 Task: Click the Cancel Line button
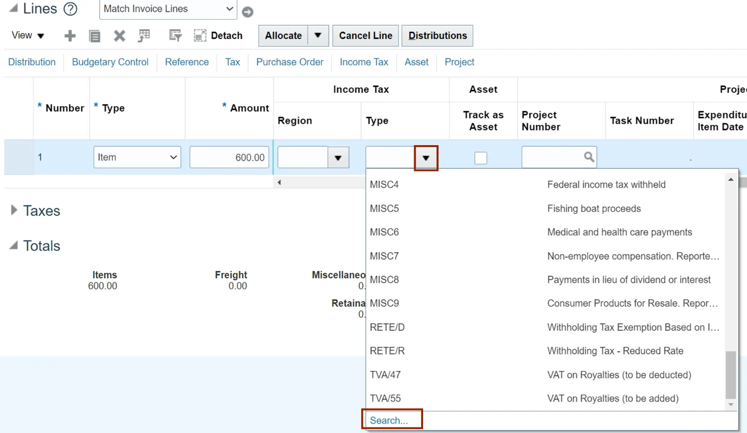tap(365, 36)
